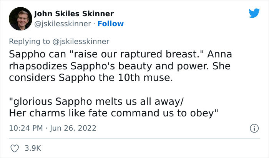Image resolution: width=269 pixels, height=158 pixels.
Task: Like the tweet with the heart icon
Action: tap(15, 148)
